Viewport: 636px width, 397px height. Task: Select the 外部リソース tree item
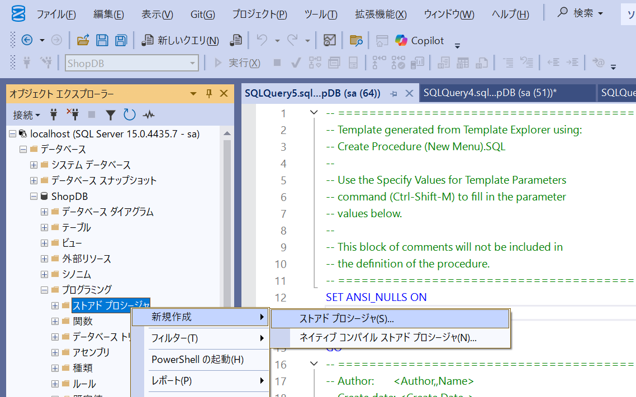click(87, 259)
